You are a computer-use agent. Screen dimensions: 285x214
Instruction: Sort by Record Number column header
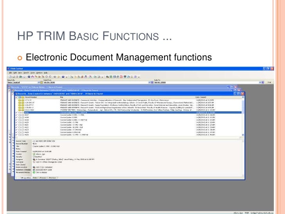(x=31, y=97)
